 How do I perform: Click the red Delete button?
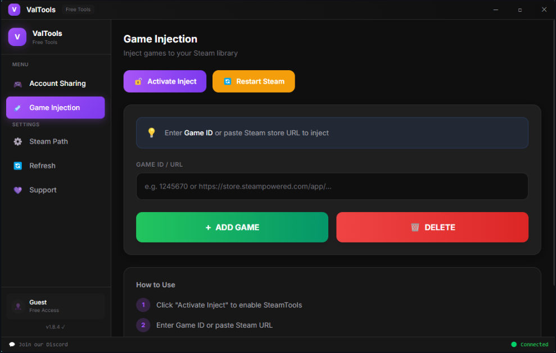pos(432,227)
